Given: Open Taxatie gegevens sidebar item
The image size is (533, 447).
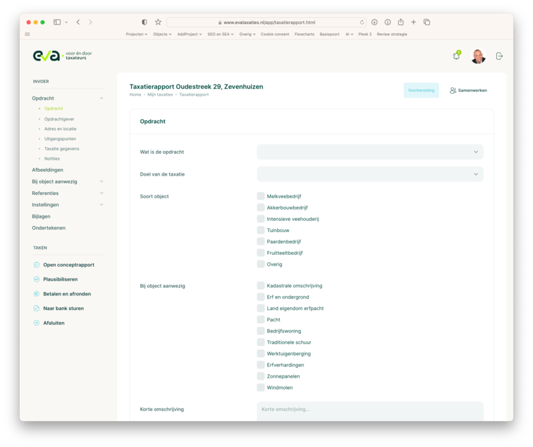Looking at the screenshot, I should (x=61, y=148).
